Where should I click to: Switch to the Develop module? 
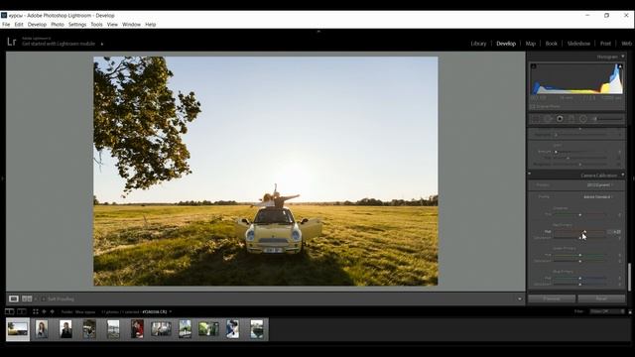pos(506,44)
